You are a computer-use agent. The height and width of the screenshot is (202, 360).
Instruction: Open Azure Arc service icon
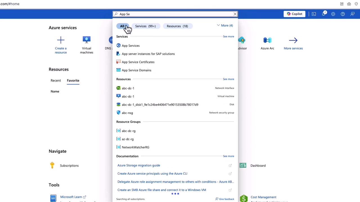click(267, 40)
